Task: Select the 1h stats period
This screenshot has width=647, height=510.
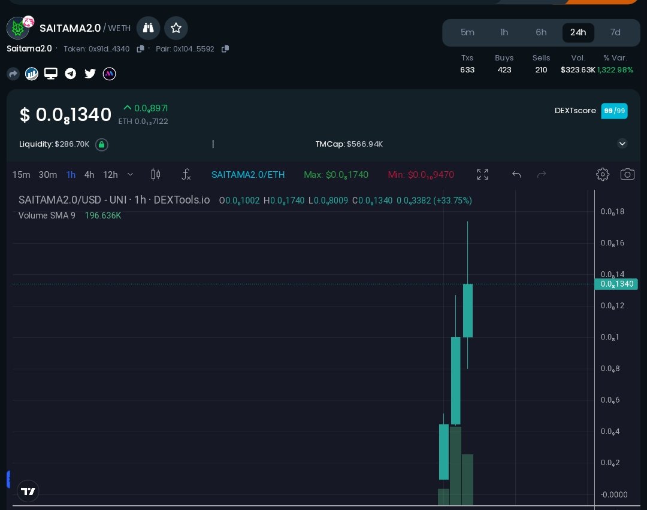Action: coord(504,32)
